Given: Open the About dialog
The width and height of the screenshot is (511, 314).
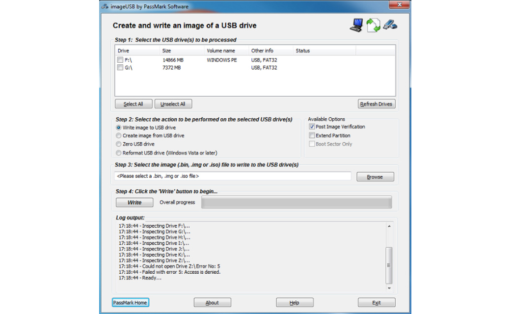Looking at the screenshot, I should coord(213,303).
